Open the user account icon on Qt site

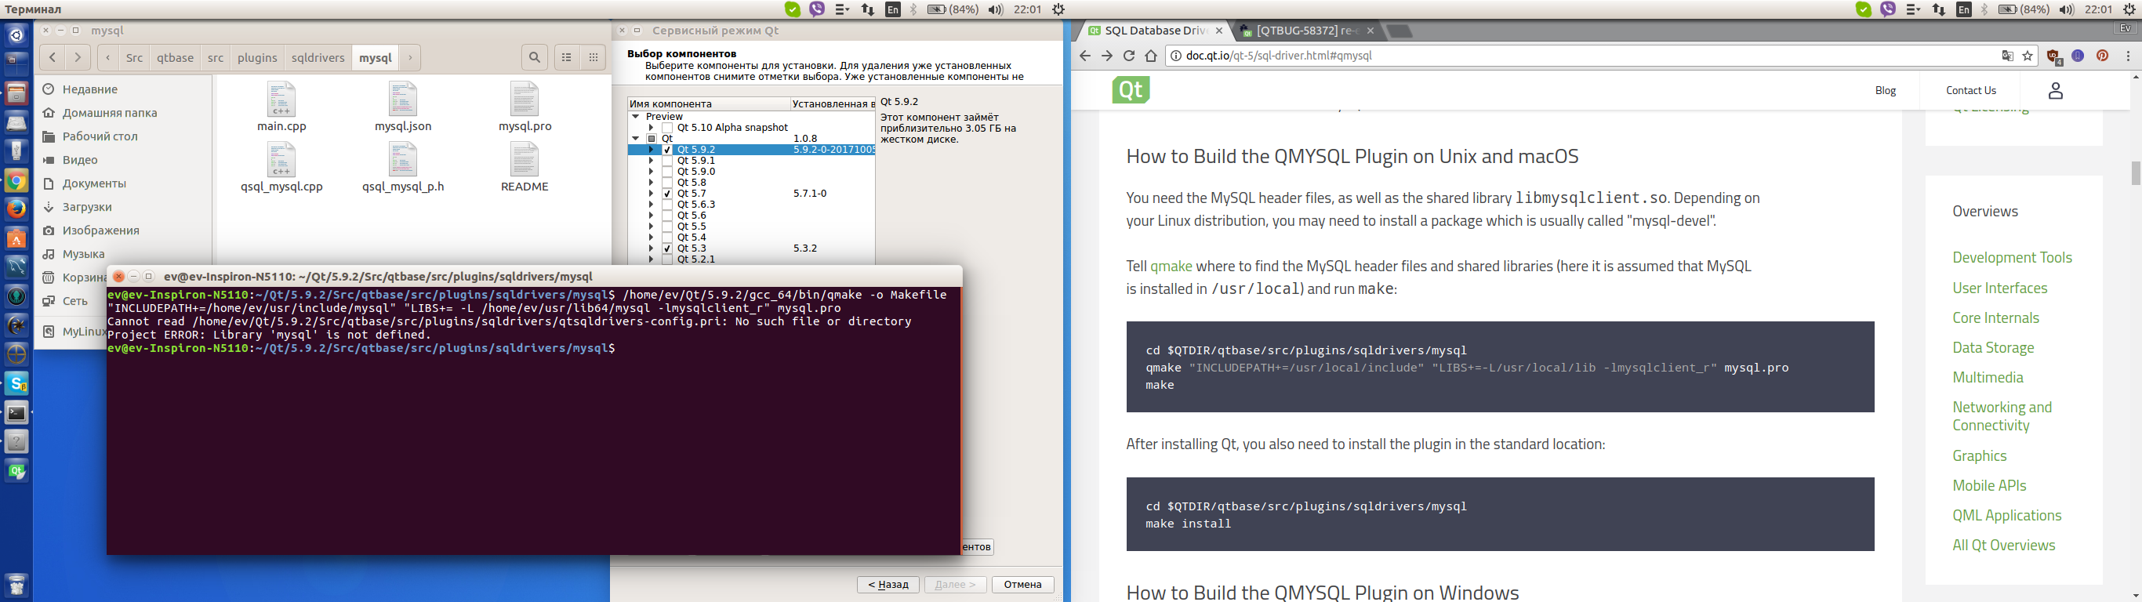[2056, 91]
